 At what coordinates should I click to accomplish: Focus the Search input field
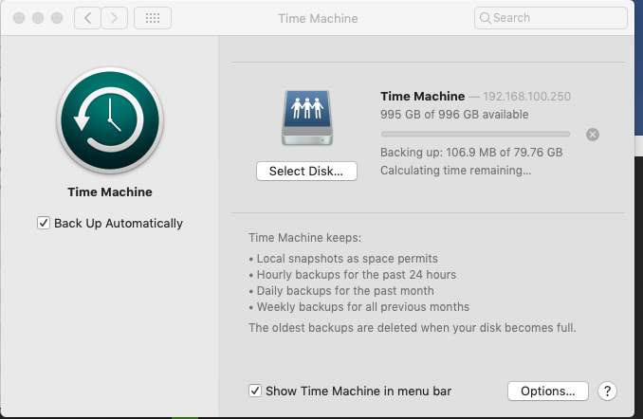click(551, 18)
